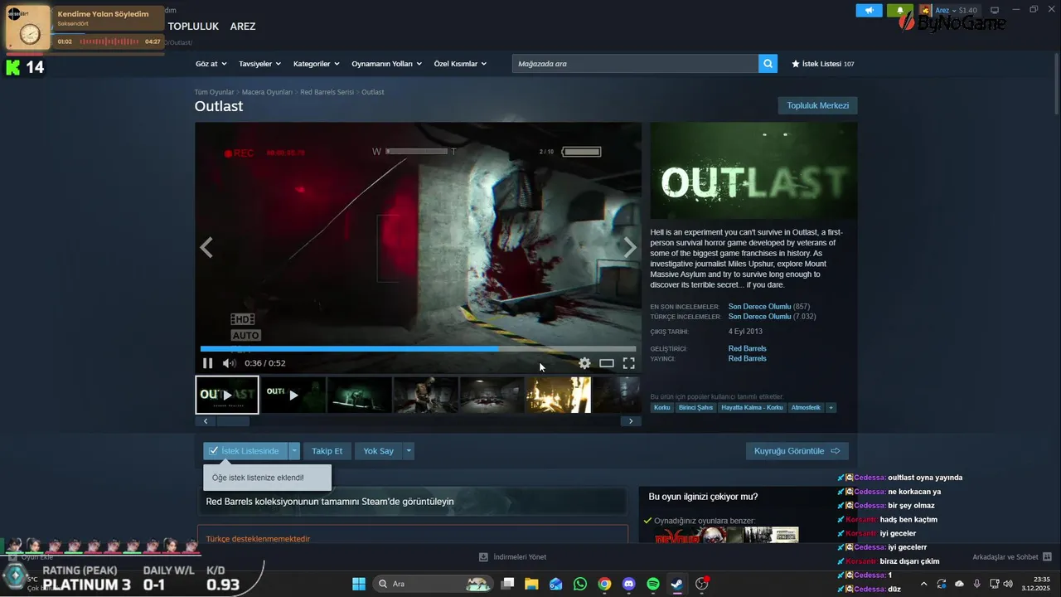
Task: Open the Arez account dropdown
Action: (957, 10)
